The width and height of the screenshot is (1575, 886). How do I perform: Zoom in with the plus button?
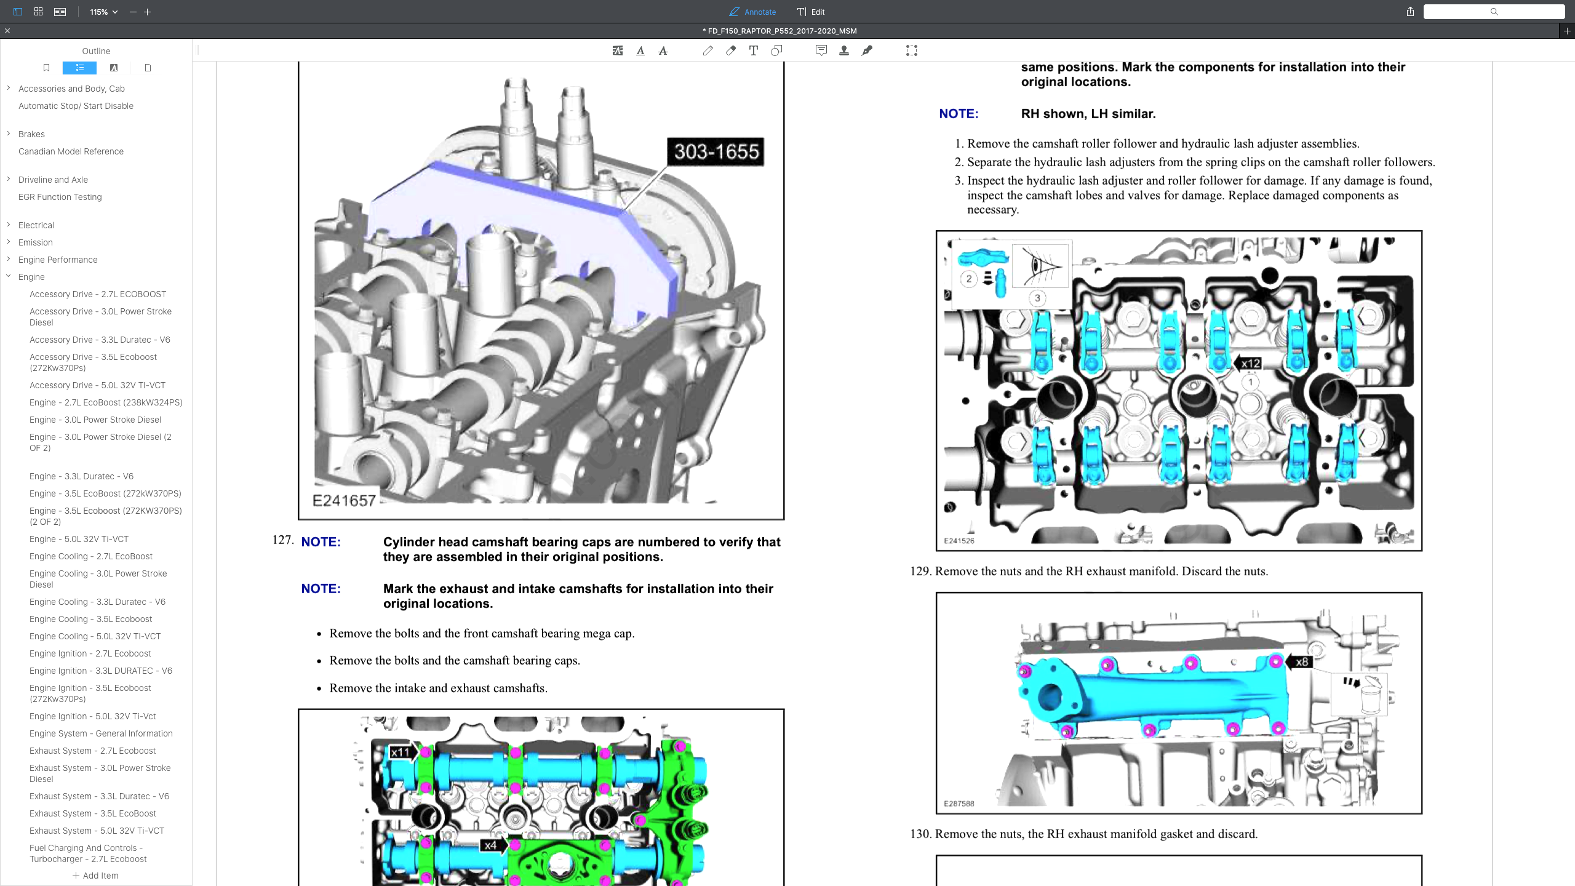point(148,12)
